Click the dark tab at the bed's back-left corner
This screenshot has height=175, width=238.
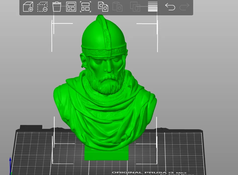pyautogui.click(x=31, y=127)
